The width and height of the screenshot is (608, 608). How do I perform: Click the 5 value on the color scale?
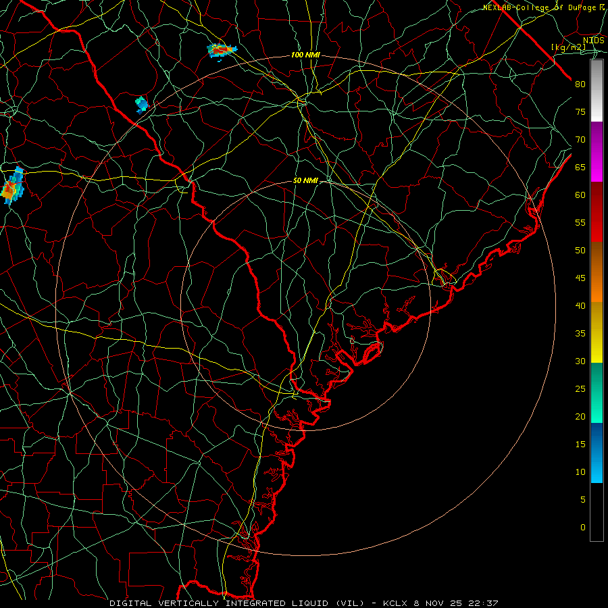click(582, 500)
